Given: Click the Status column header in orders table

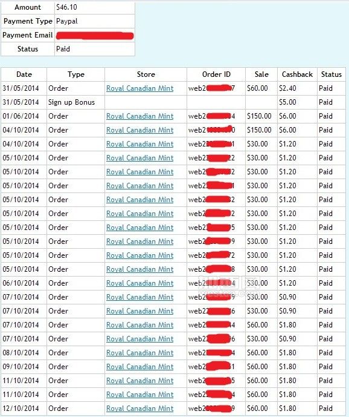Looking at the screenshot, I should (331, 74).
